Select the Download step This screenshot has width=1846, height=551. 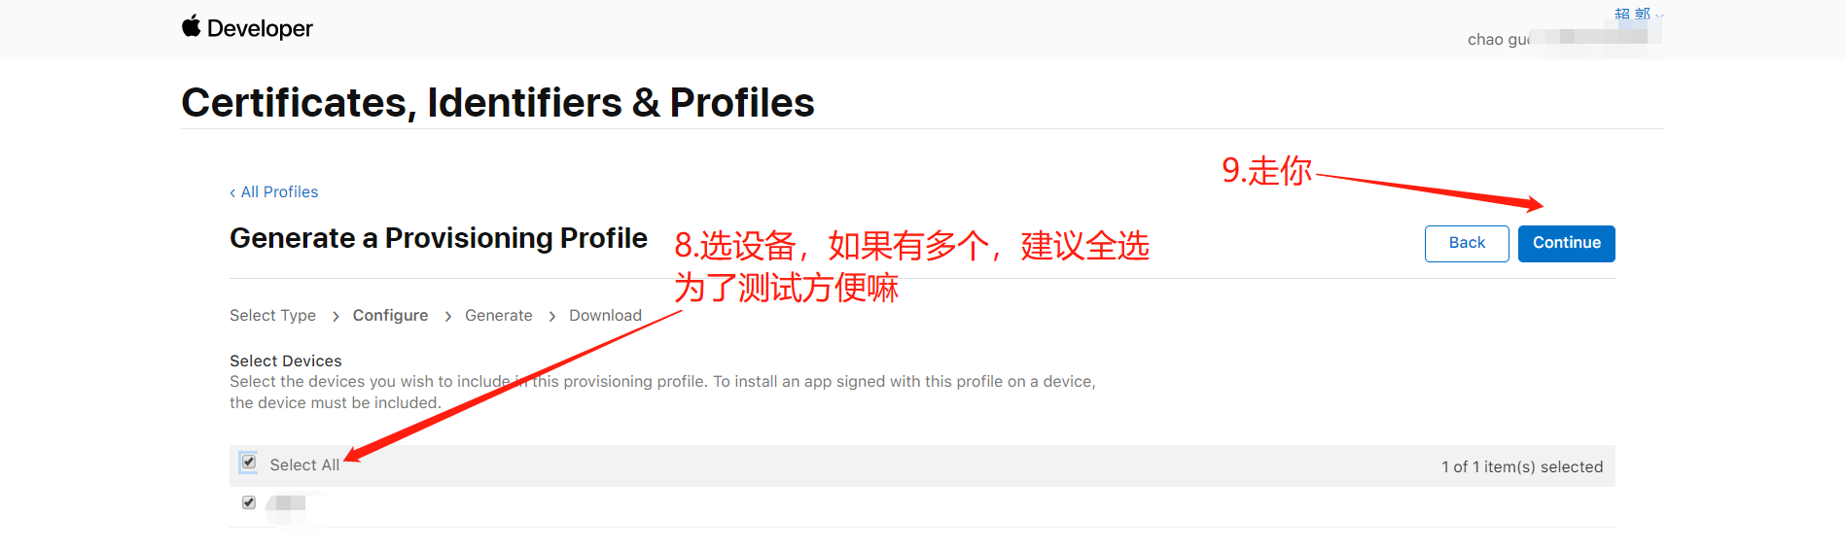pyautogui.click(x=605, y=316)
